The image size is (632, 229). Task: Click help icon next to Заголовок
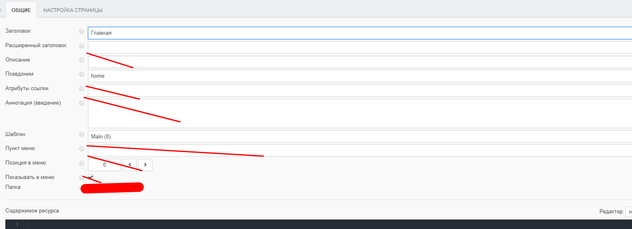[x=81, y=31]
